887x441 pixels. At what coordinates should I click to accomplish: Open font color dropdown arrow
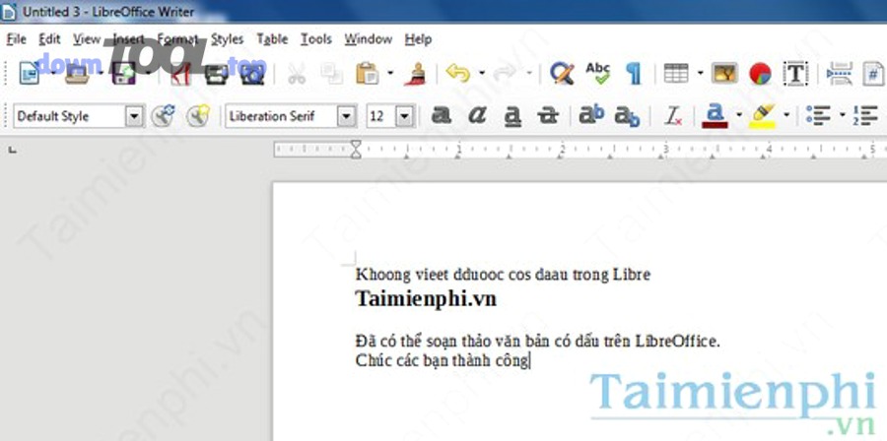pos(739,116)
